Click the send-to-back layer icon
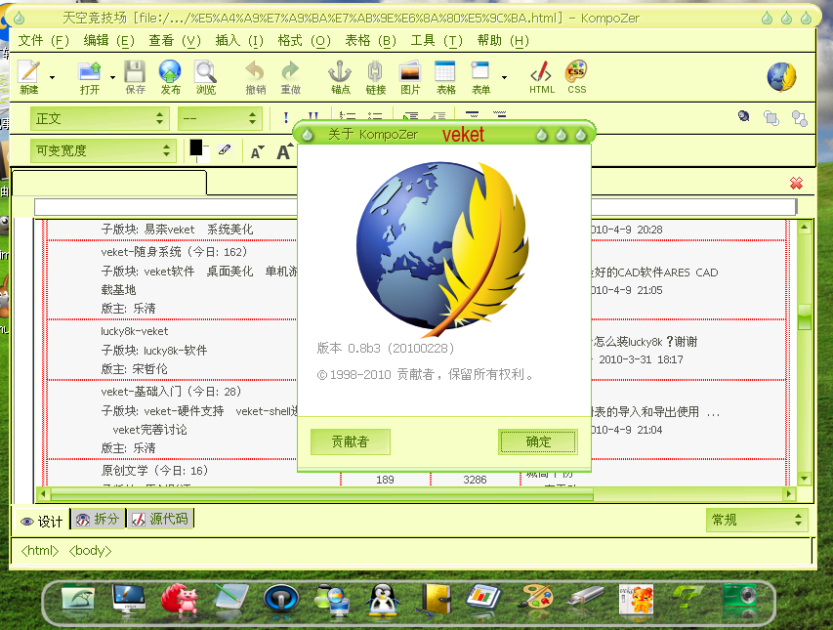 pyautogui.click(x=800, y=118)
